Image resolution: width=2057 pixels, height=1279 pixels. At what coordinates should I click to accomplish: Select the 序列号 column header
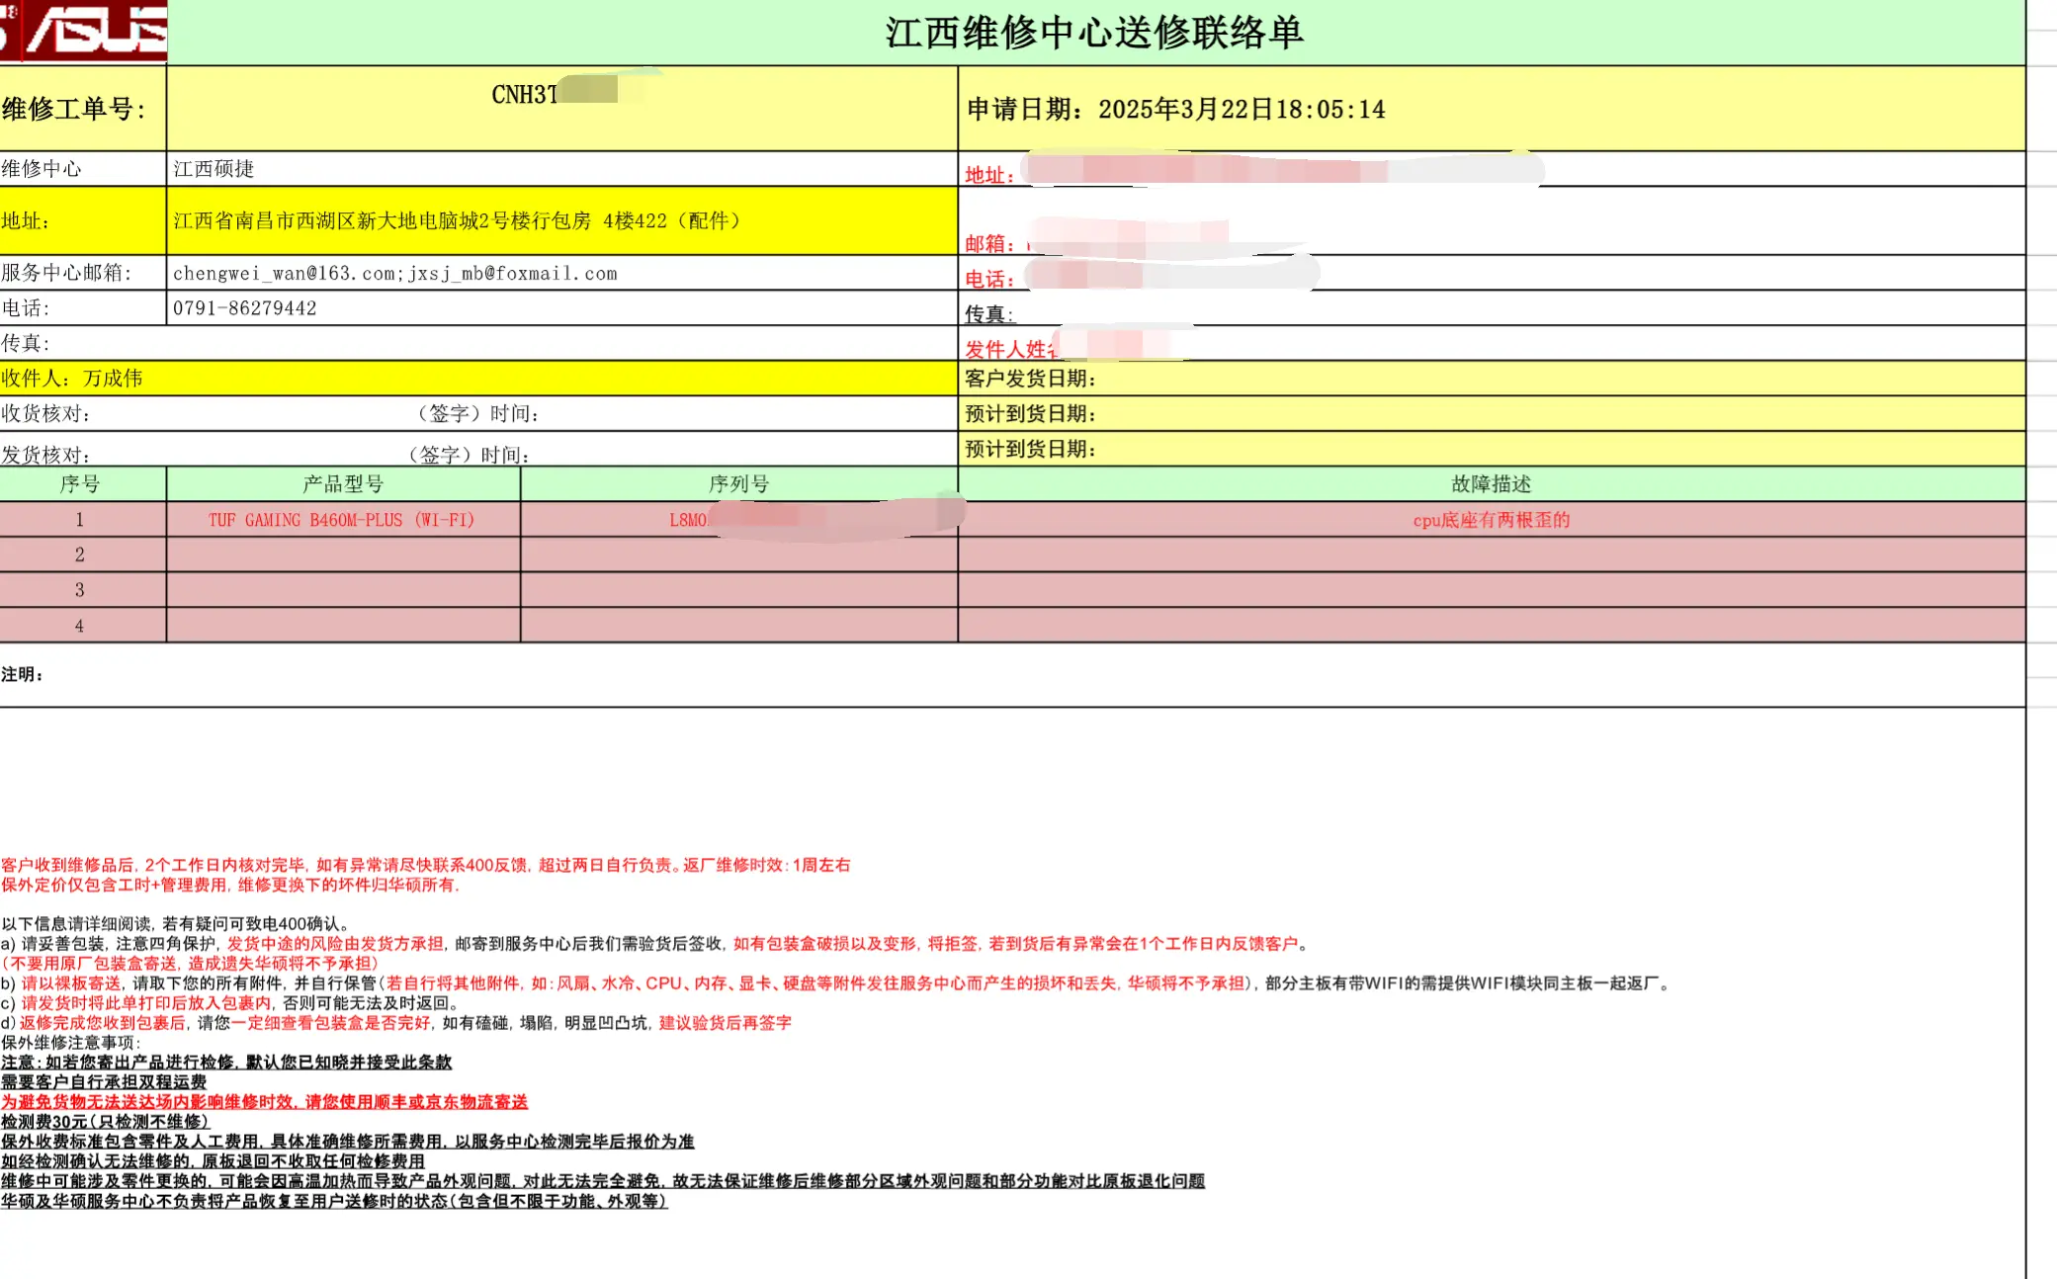pyautogui.click(x=739, y=484)
